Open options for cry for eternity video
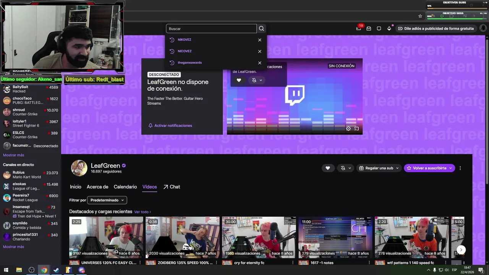This screenshot has width=489, height=275. tap(293, 263)
